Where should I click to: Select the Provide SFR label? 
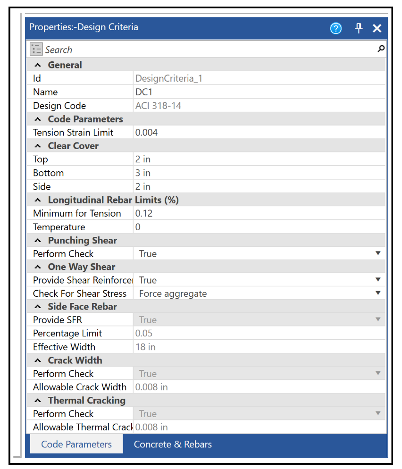(x=58, y=320)
